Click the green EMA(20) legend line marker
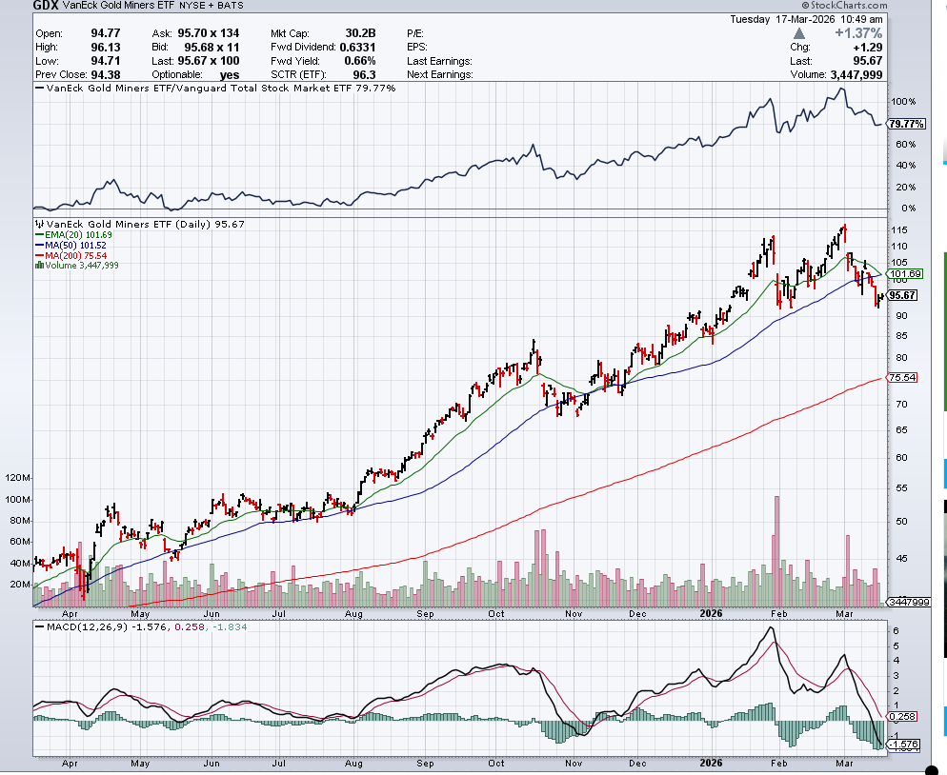 click(37, 234)
